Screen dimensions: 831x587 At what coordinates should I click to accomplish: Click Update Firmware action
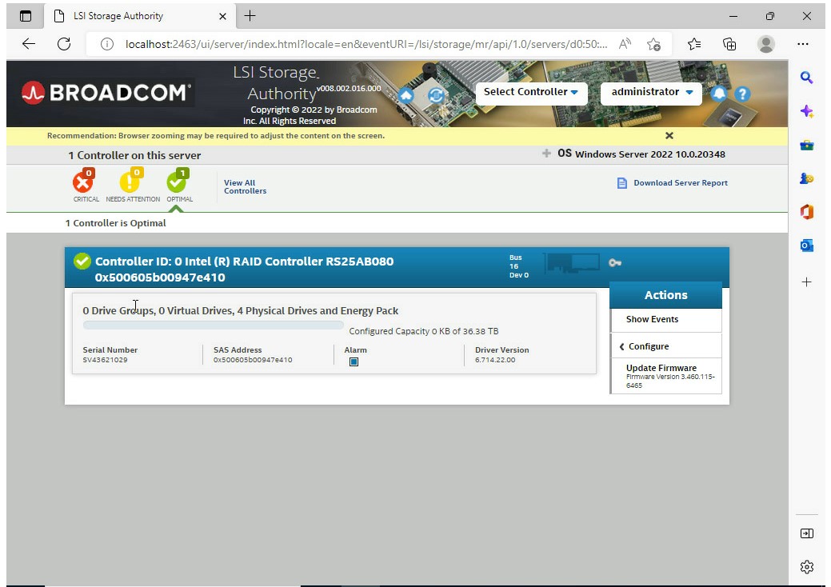tap(661, 368)
